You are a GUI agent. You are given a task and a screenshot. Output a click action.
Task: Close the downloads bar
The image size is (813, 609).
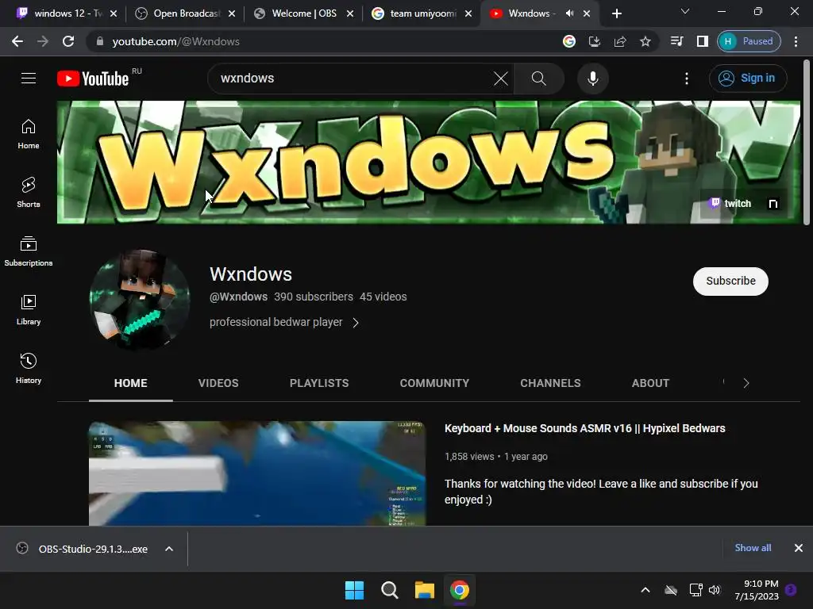[799, 548]
